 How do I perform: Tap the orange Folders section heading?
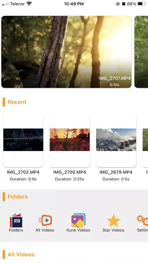click(18, 196)
